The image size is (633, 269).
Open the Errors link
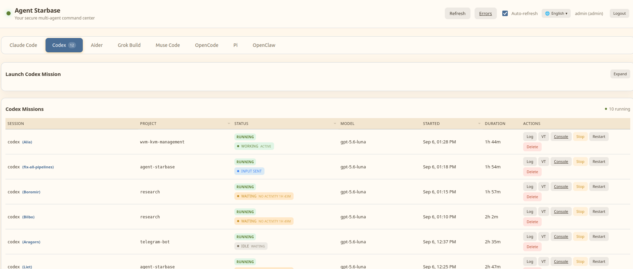click(x=486, y=13)
